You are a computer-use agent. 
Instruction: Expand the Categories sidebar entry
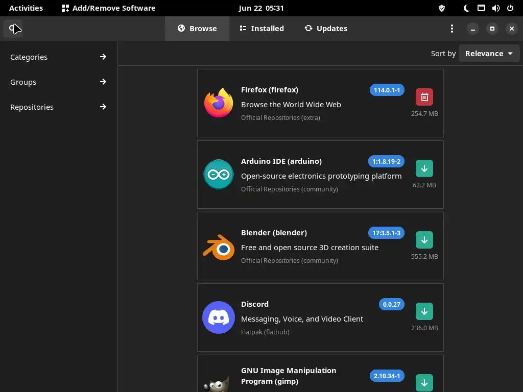tap(58, 57)
